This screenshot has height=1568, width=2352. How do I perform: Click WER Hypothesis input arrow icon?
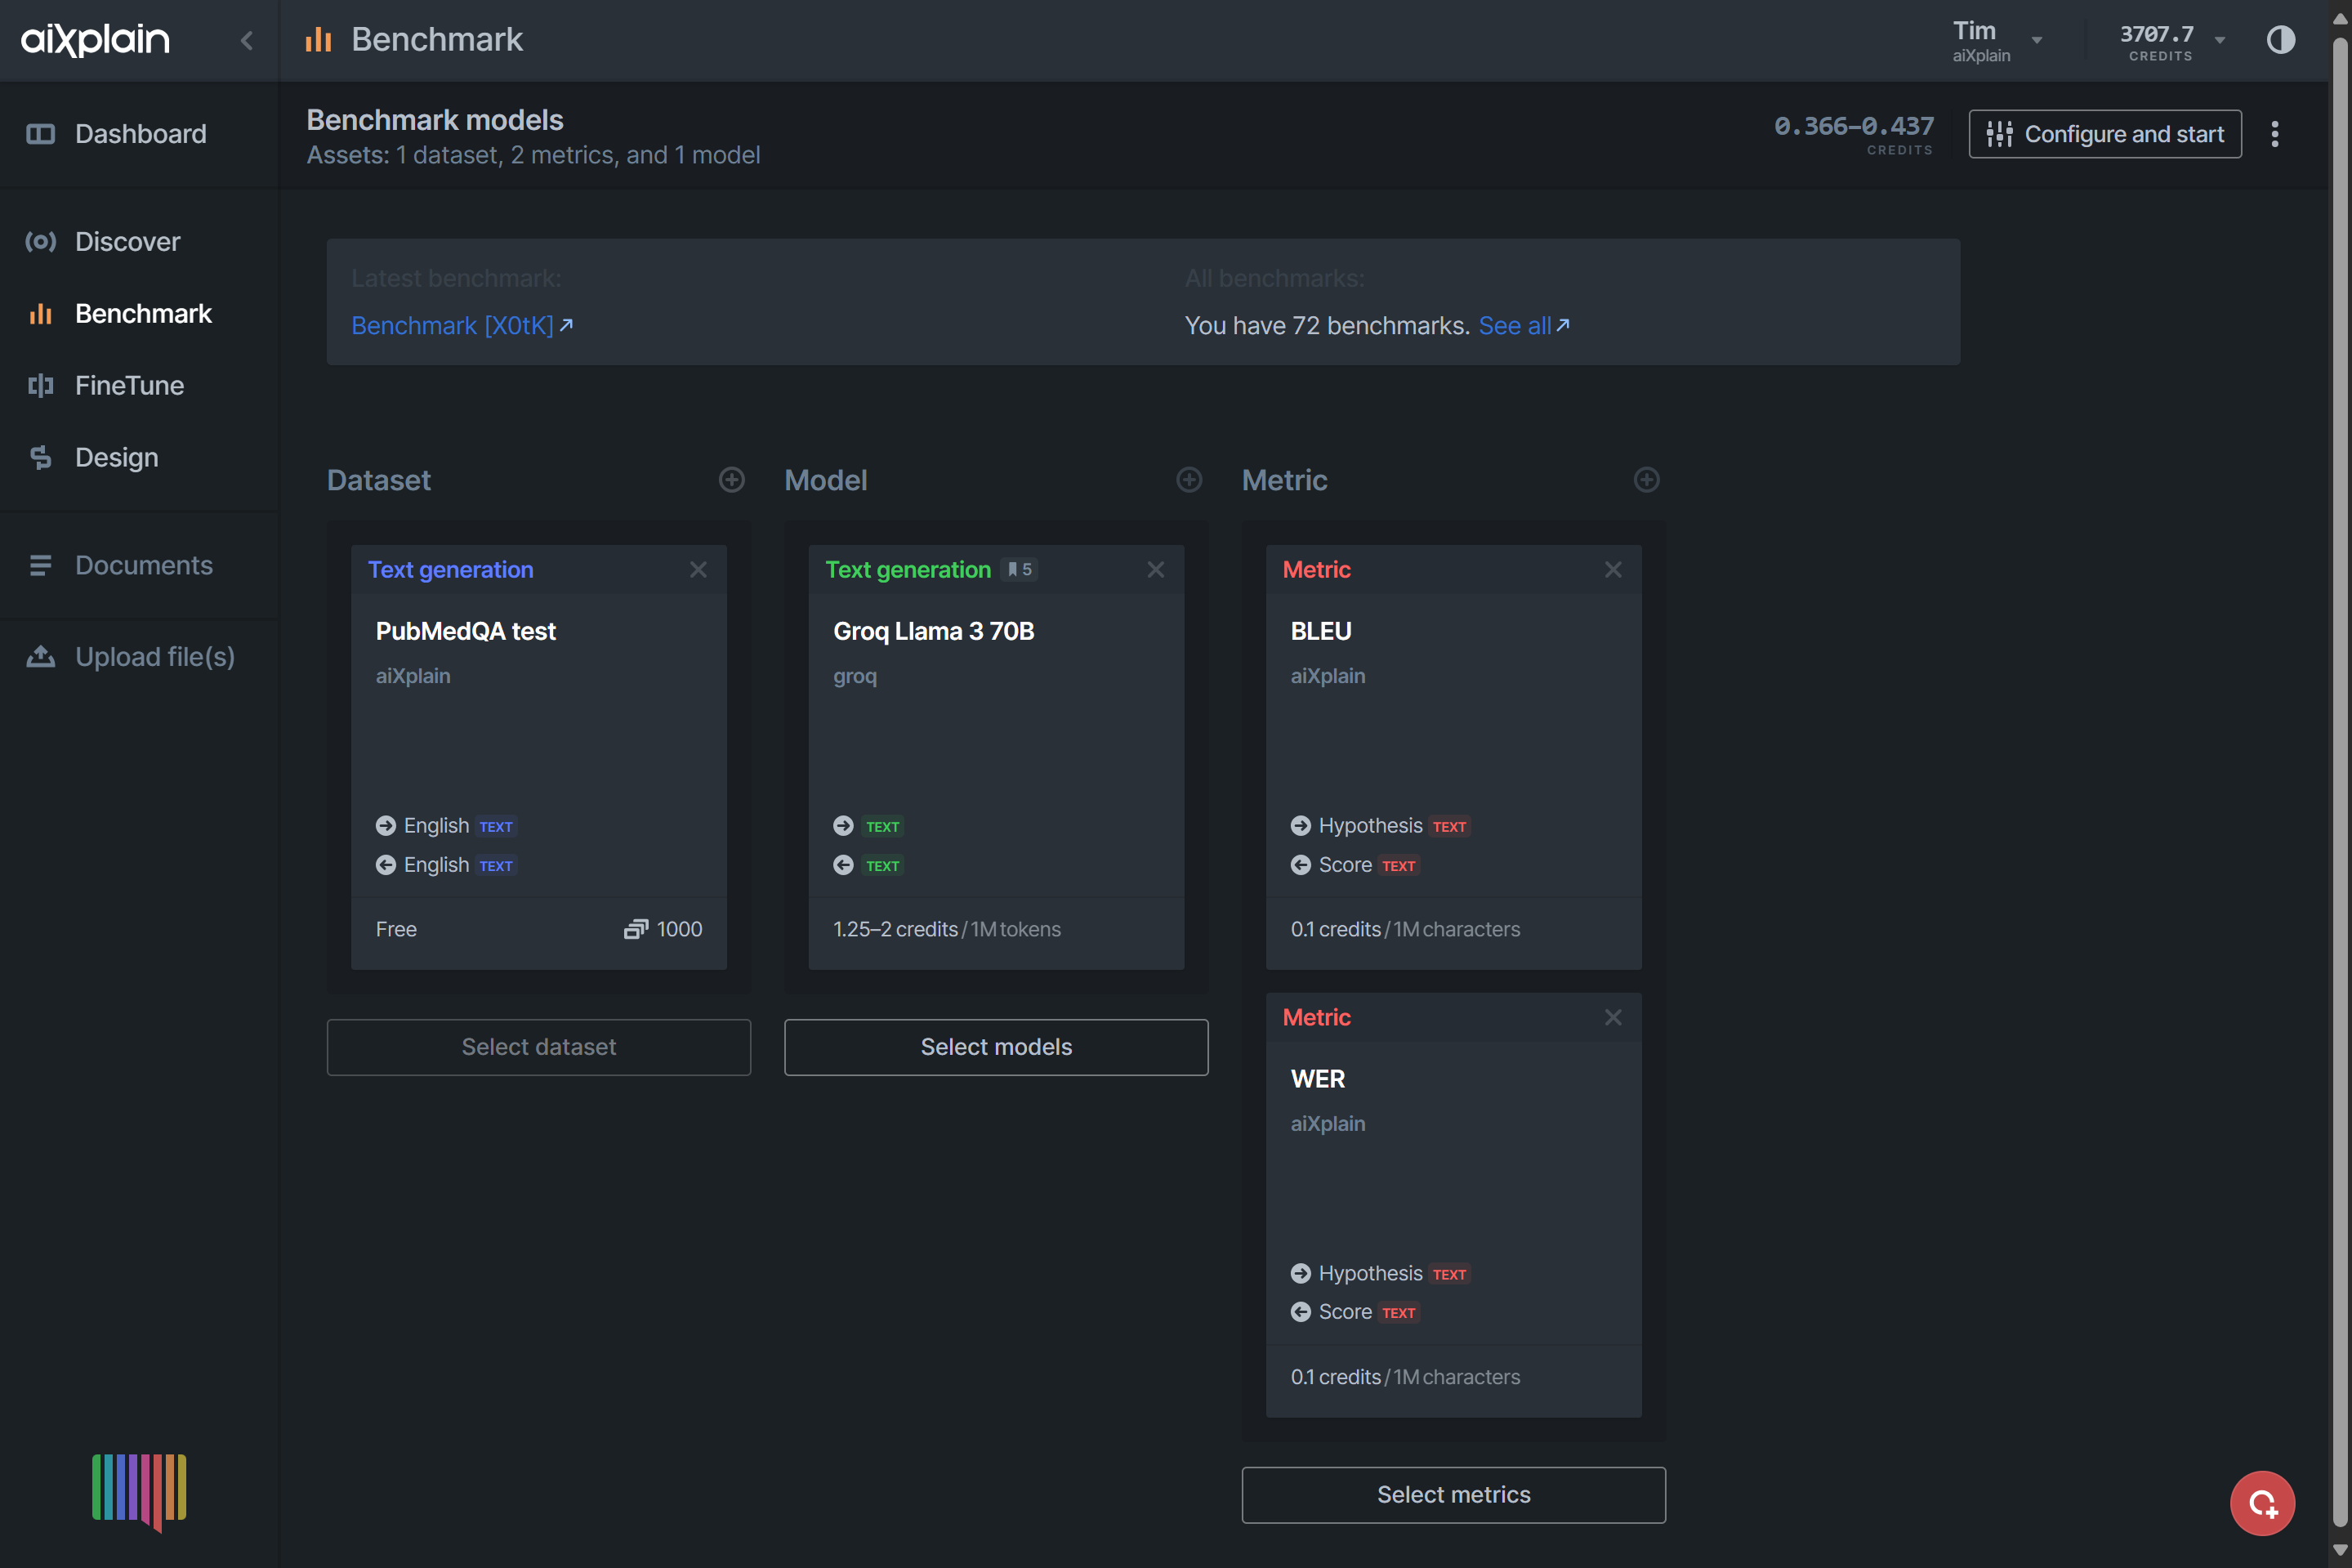[x=1301, y=1273]
